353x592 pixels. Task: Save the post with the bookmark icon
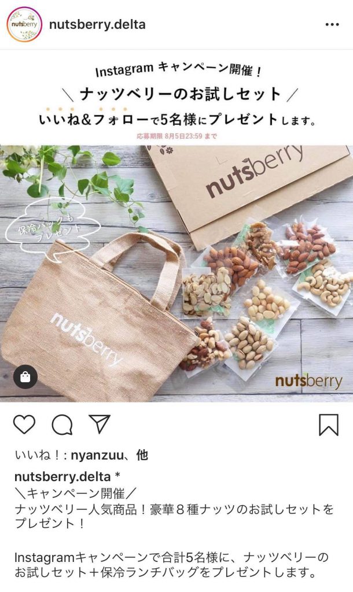(329, 425)
